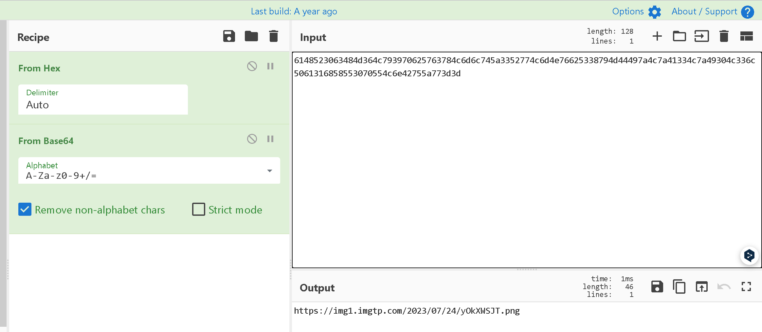
Task: Maximise the output pane
Action: point(746,287)
